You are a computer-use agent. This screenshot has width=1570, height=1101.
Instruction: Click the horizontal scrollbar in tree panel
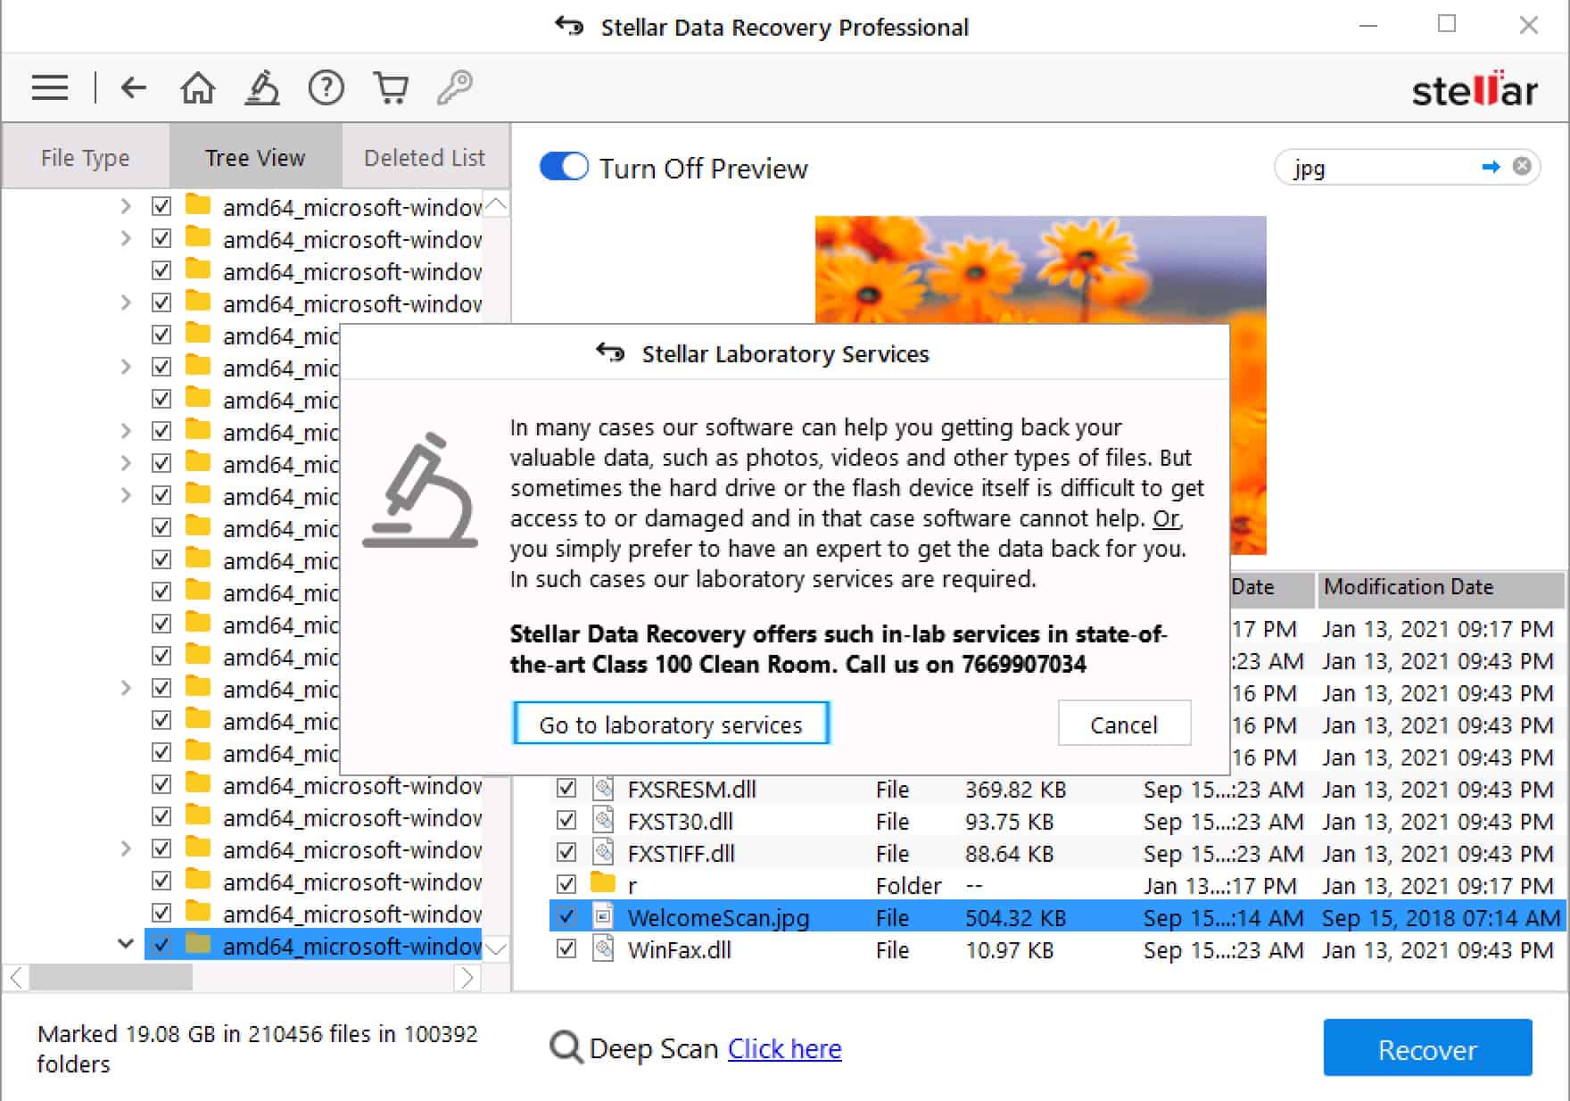(x=111, y=978)
